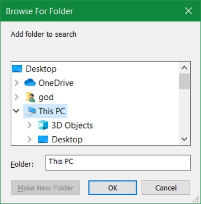
Task: Select the OneDrive label
Action: (x=56, y=83)
